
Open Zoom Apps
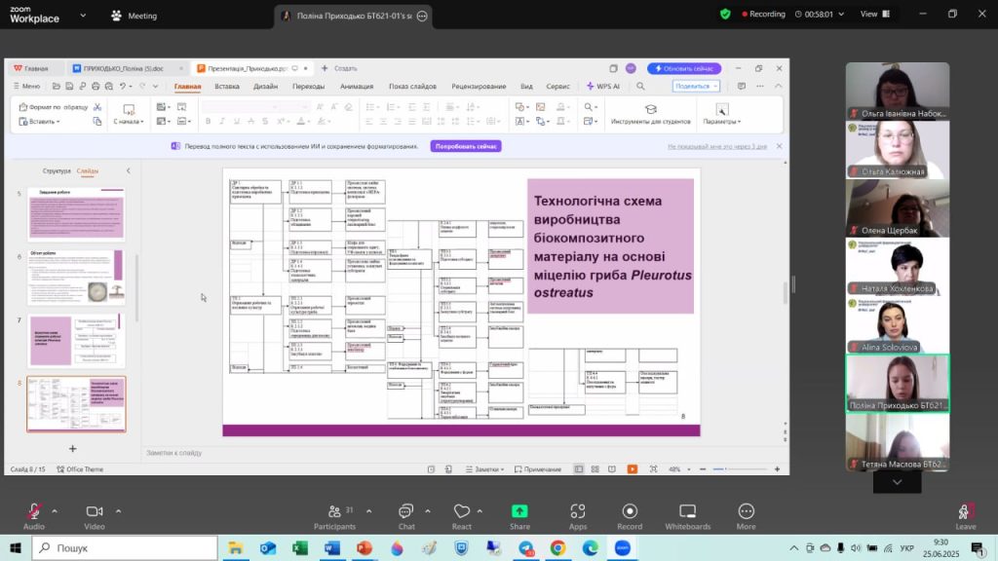(x=577, y=516)
